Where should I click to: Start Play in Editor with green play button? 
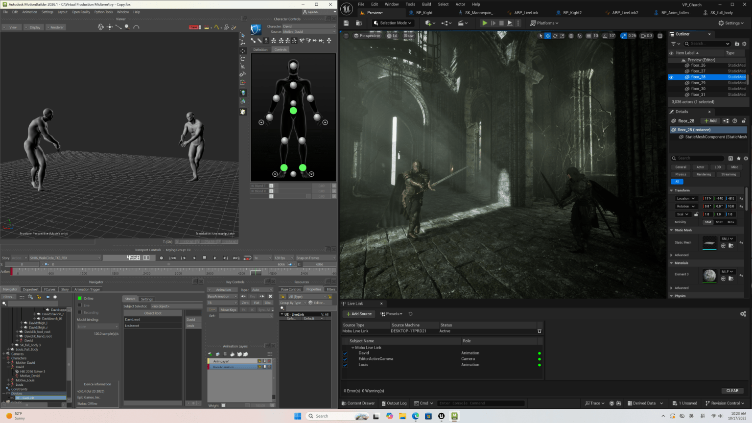[x=484, y=23]
